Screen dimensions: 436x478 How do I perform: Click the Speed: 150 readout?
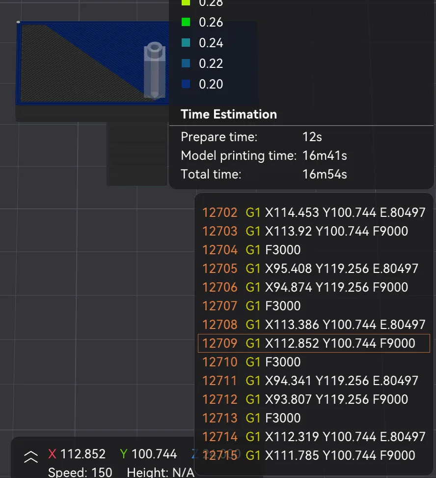[x=80, y=472]
